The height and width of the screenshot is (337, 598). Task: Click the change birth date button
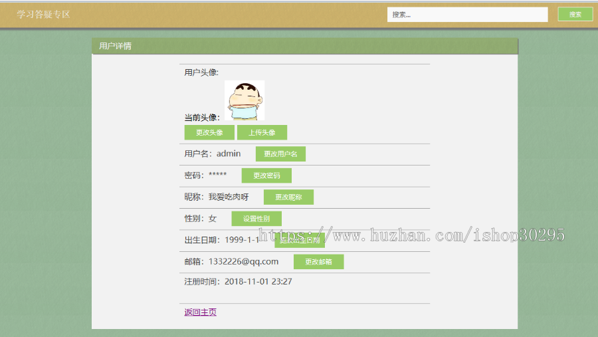tap(300, 240)
